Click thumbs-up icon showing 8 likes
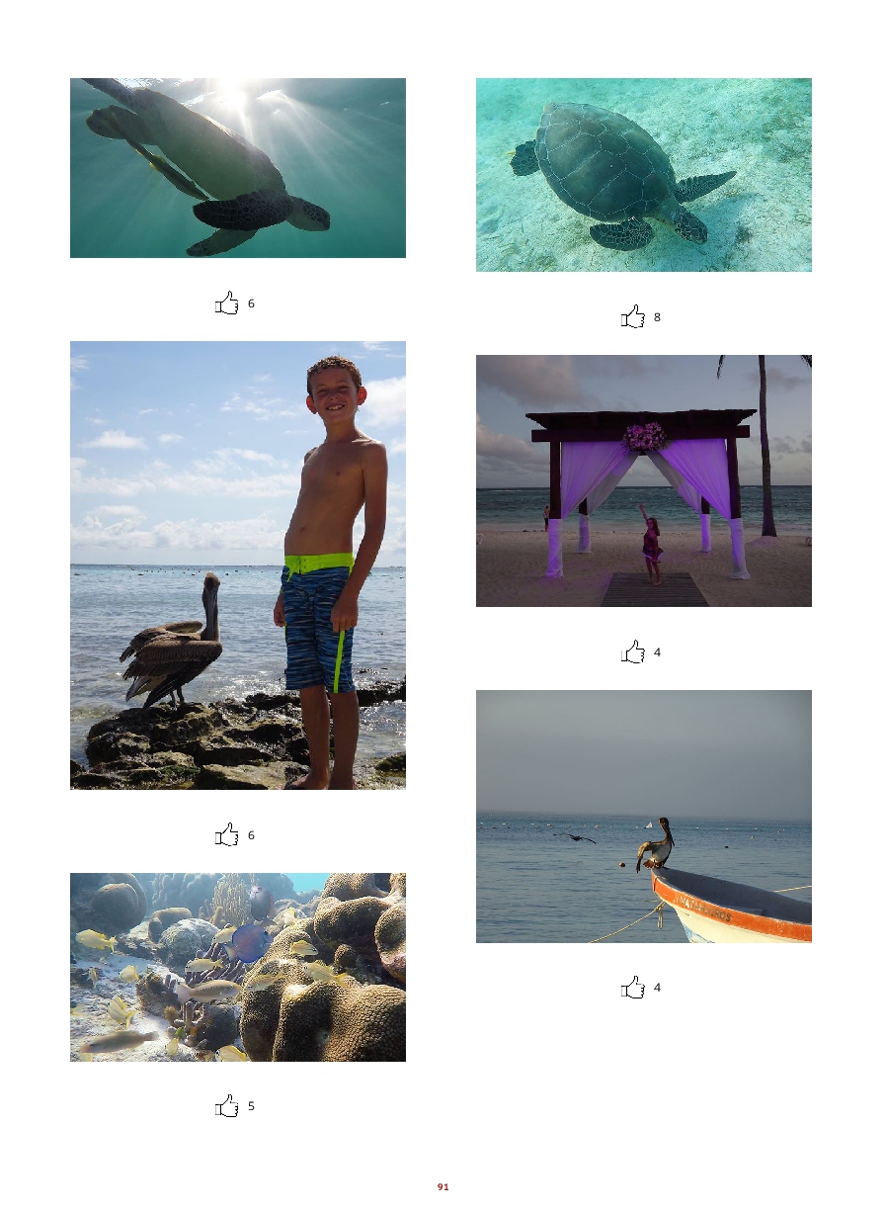 (x=633, y=317)
